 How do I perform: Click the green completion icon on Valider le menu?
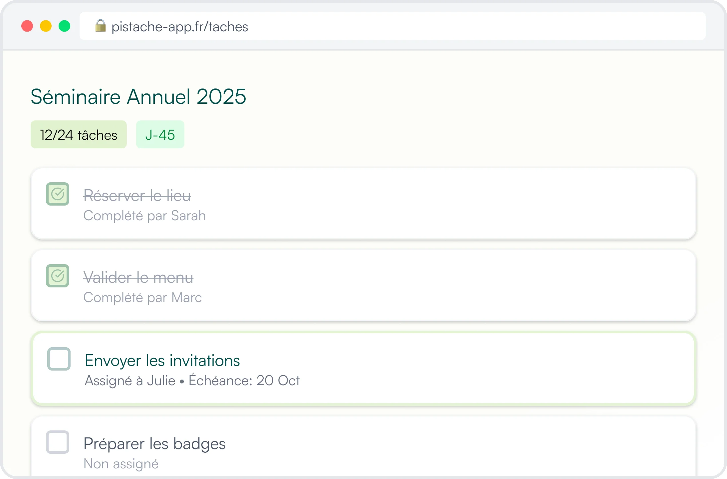(x=58, y=276)
